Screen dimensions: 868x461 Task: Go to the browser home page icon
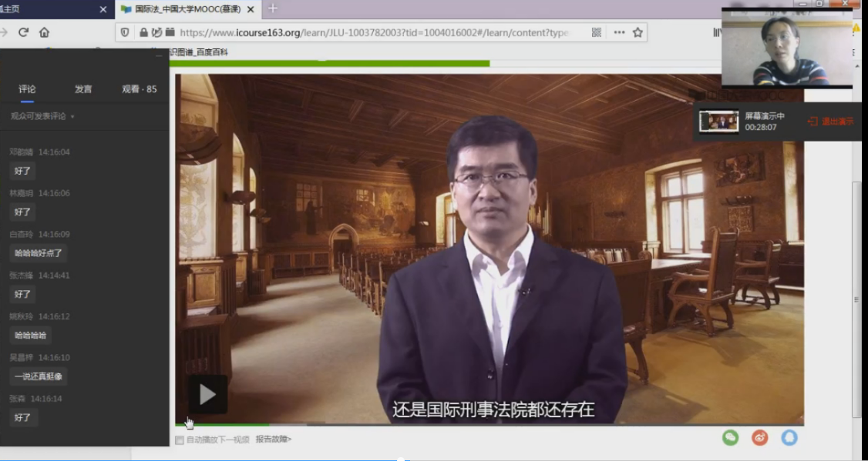[x=44, y=32]
